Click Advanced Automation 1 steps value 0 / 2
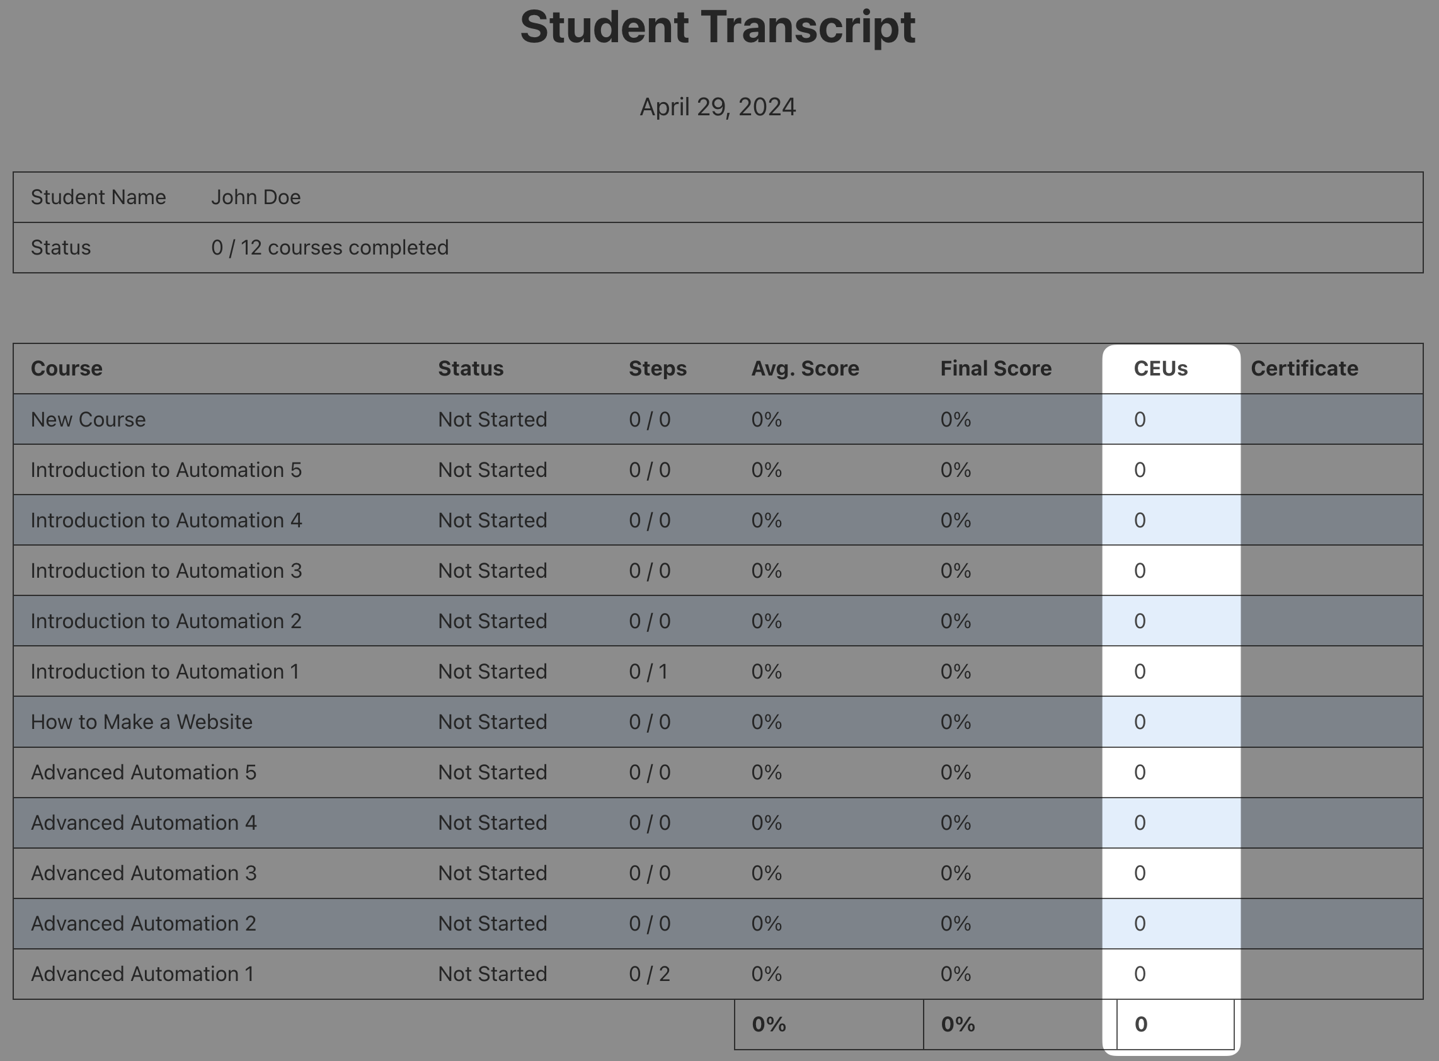Viewport: 1439px width, 1061px height. 649,974
